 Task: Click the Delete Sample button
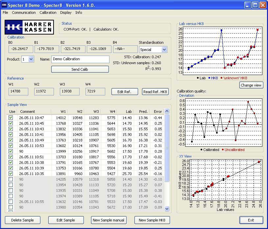point(22,220)
